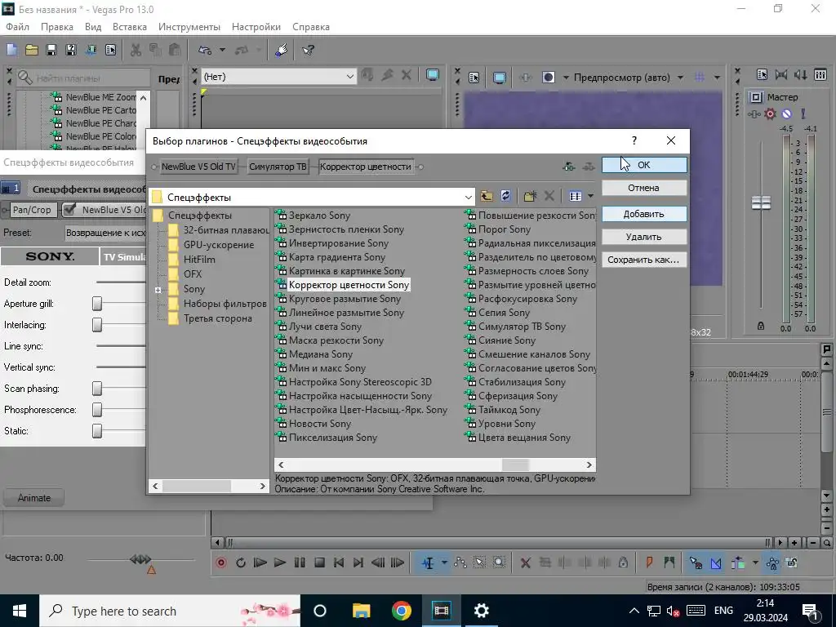Click the Добавить button
Viewport: 836px width, 627px height.
point(644,214)
